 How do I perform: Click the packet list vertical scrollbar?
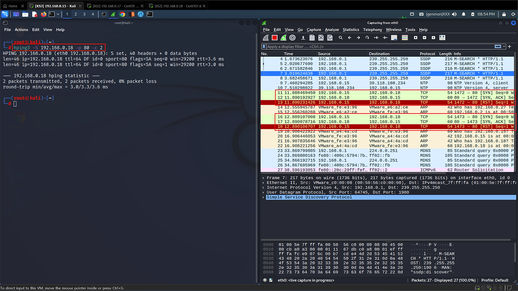(516, 113)
